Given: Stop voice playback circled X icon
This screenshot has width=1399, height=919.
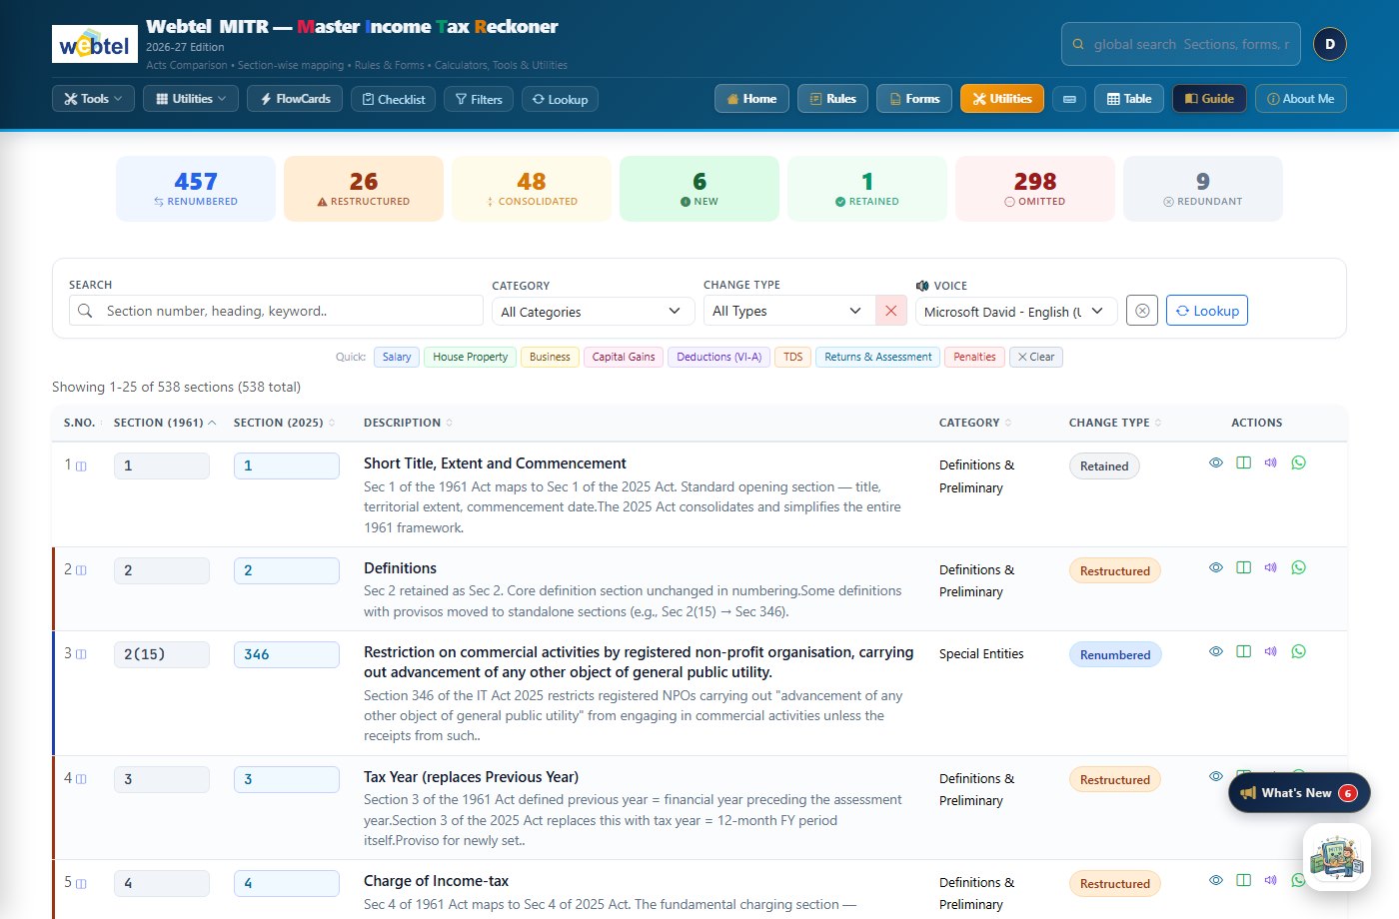Looking at the screenshot, I should 1142,311.
